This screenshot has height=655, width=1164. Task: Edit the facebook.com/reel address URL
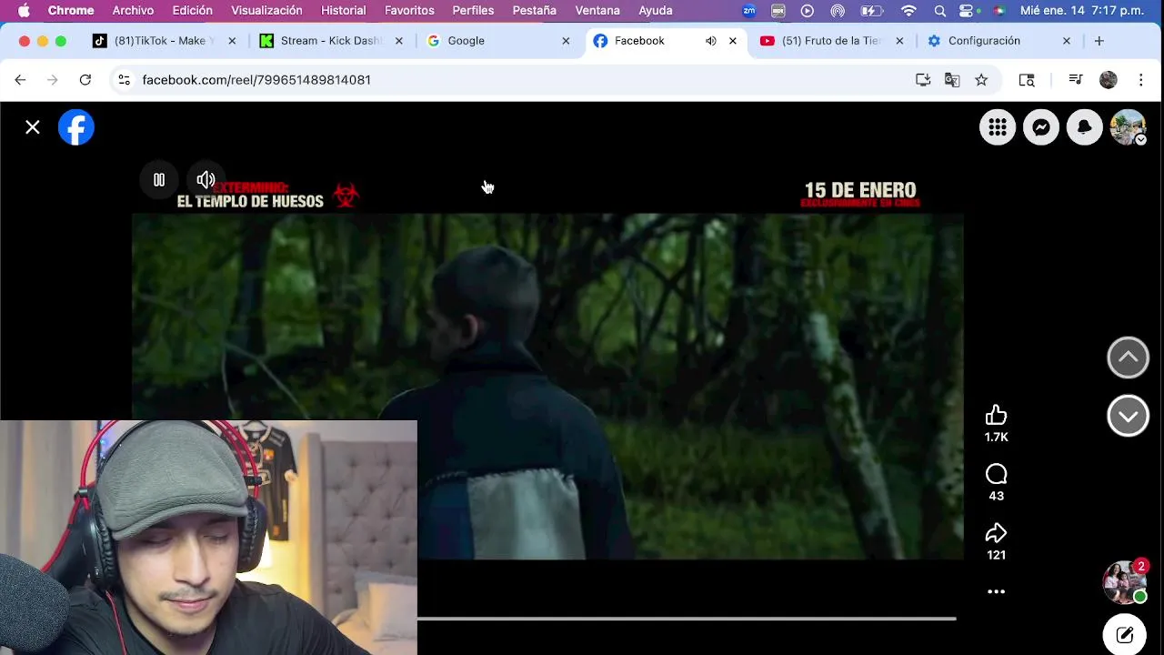[x=256, y=80]
